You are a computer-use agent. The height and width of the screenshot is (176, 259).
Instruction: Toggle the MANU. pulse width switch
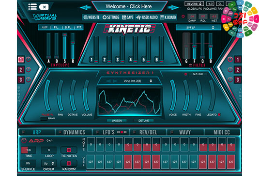(x=44, y=119)
